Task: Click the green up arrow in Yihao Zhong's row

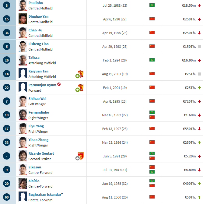Action: coord(199,142)
